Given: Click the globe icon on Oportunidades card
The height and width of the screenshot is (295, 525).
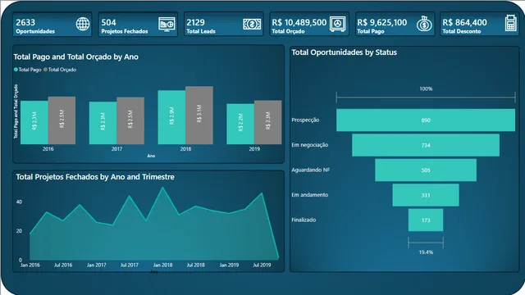Looking at the screenshot, I should click(x=83, y=24).
